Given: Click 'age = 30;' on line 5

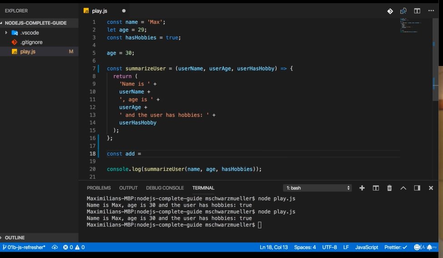Looking at the screenshot, I should [x=121, y=53].
